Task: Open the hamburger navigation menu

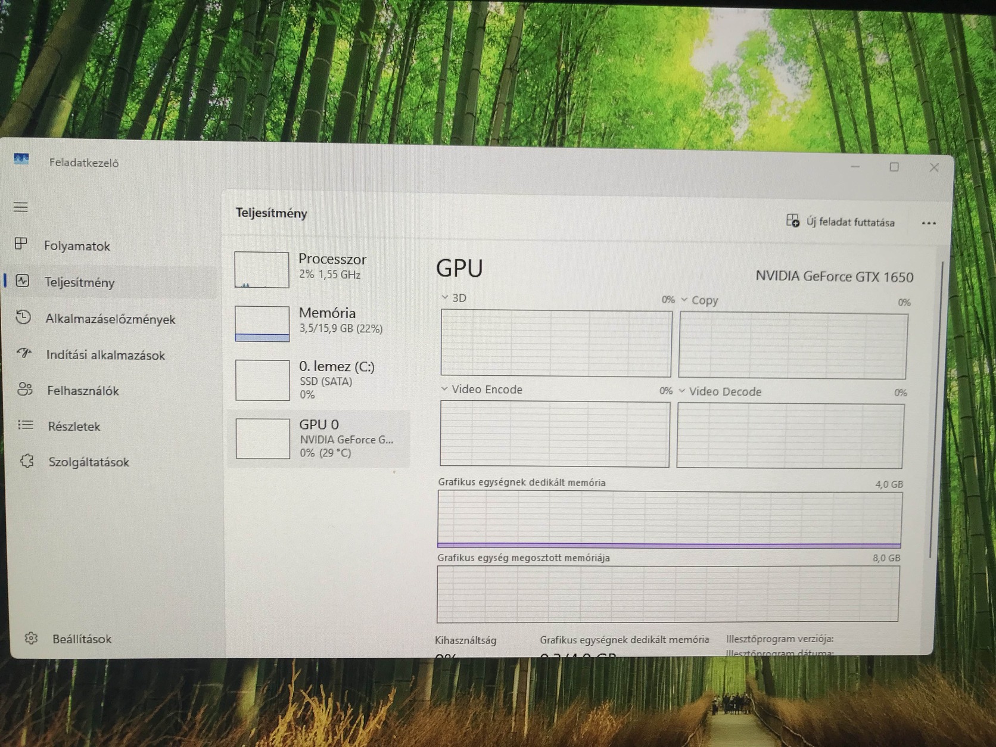Action: (21, 206)
